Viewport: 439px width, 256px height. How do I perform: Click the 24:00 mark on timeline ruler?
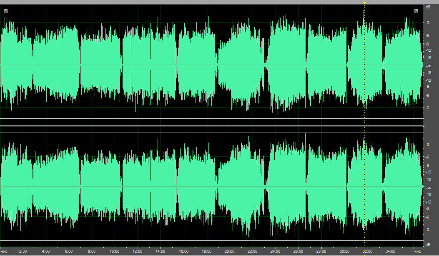tap(275, 251)
